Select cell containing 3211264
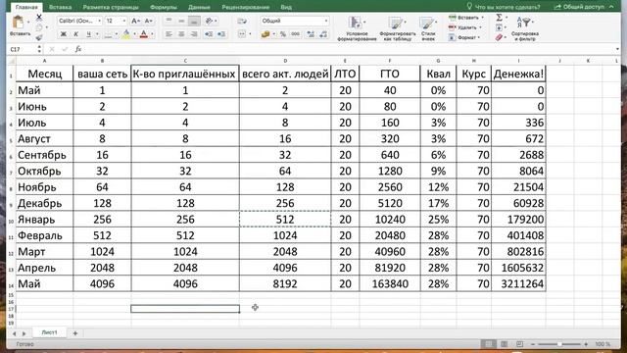This screenshot has width=627, height=353. 518,283
